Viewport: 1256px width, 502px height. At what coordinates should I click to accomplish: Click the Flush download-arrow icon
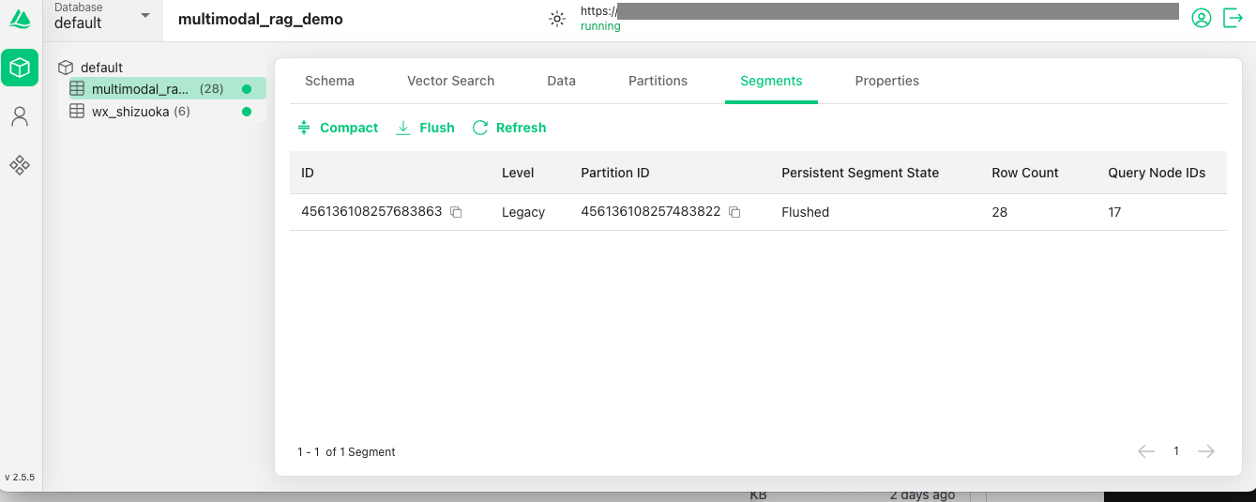coord(403,128)
